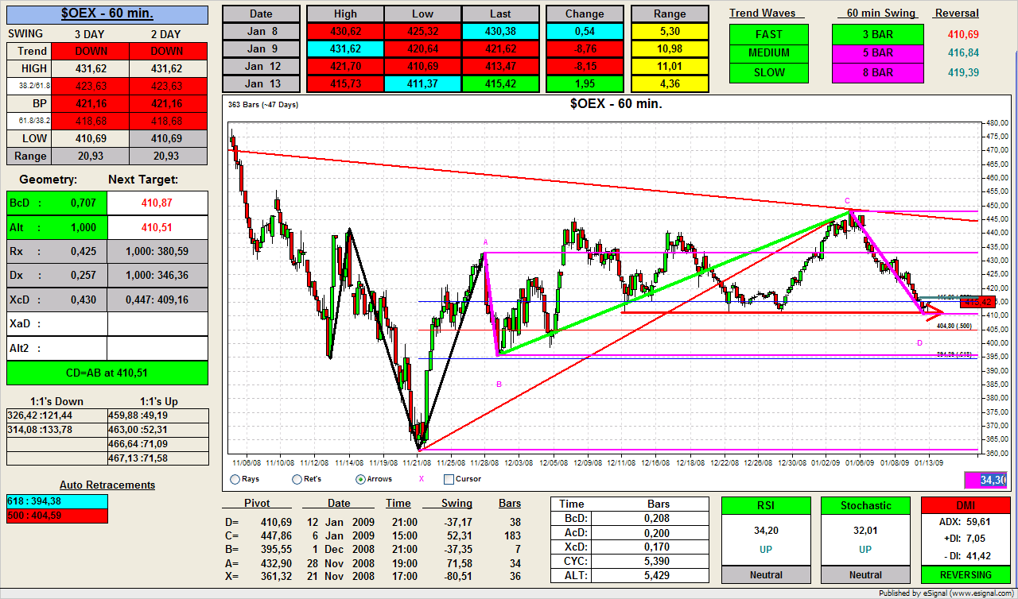Viewport: 1018px width, 599px height.
Task: Click pivot point C label on the chart
Action: [x=847, y=201]
